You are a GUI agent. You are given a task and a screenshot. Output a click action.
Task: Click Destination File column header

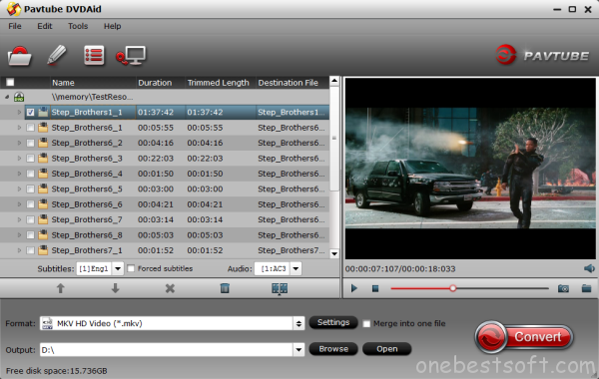click(293, 83)
